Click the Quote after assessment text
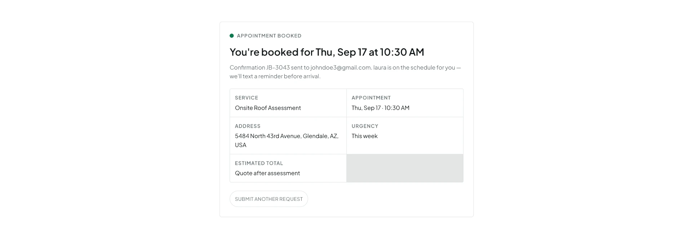This screenshot has height=239, width=692. pos(267,173)
